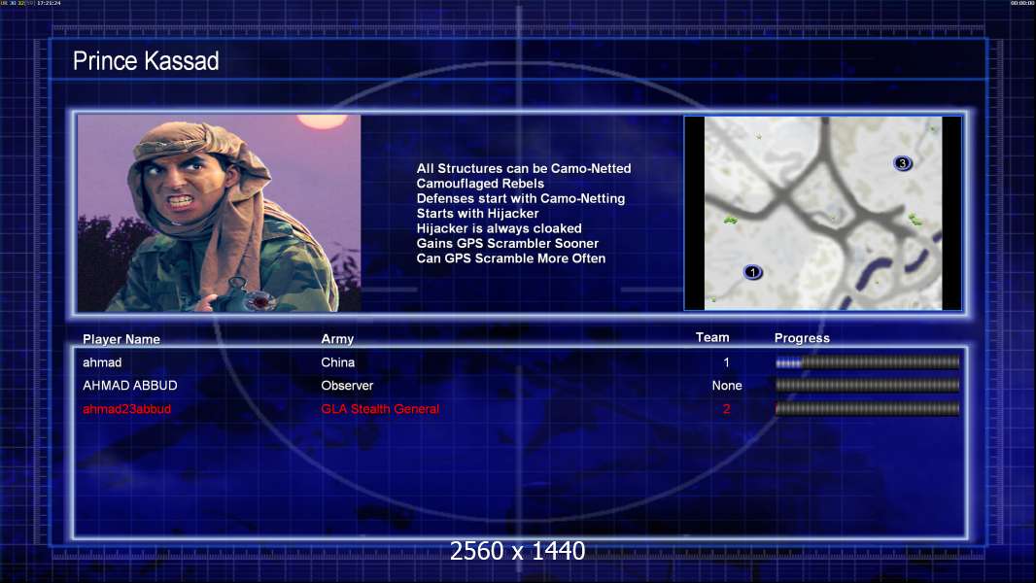Click the 'Observer' army entry
1036x583 pixels.
348,386
